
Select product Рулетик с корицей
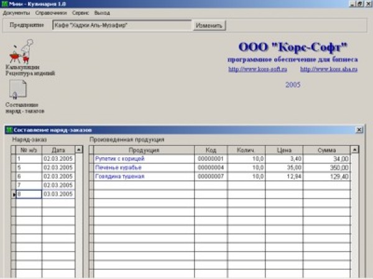coord(144,159)
